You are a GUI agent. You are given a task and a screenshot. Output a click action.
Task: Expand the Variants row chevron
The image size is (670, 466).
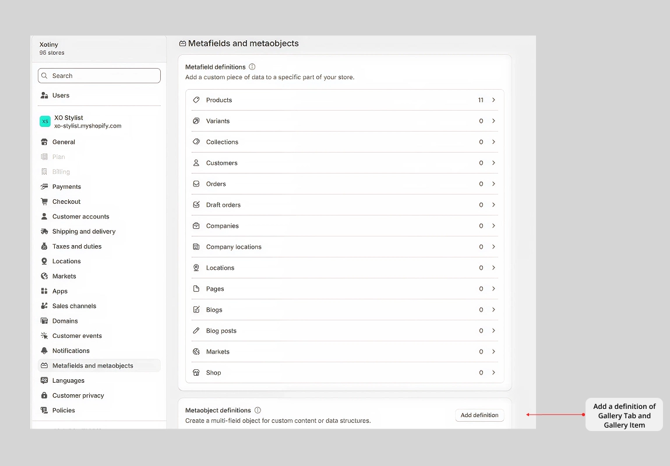pyautogui.click(x=493, y=121)
